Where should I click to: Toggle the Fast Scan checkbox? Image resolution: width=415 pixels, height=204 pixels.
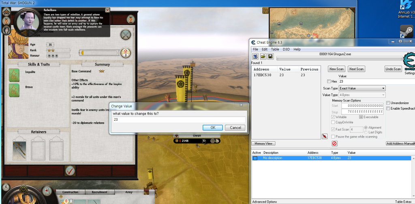(333, 130)
